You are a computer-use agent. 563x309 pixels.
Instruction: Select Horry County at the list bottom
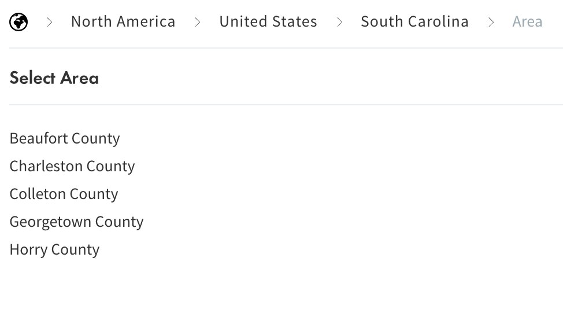[54, 250]
